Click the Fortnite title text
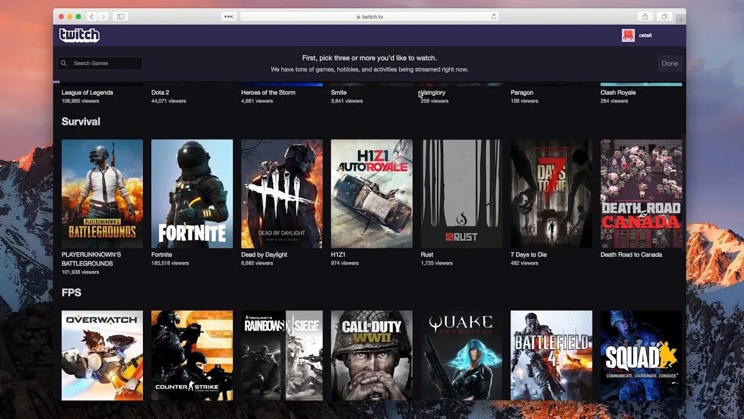Screen dimensions: 744x419 (x=162, y=254)
